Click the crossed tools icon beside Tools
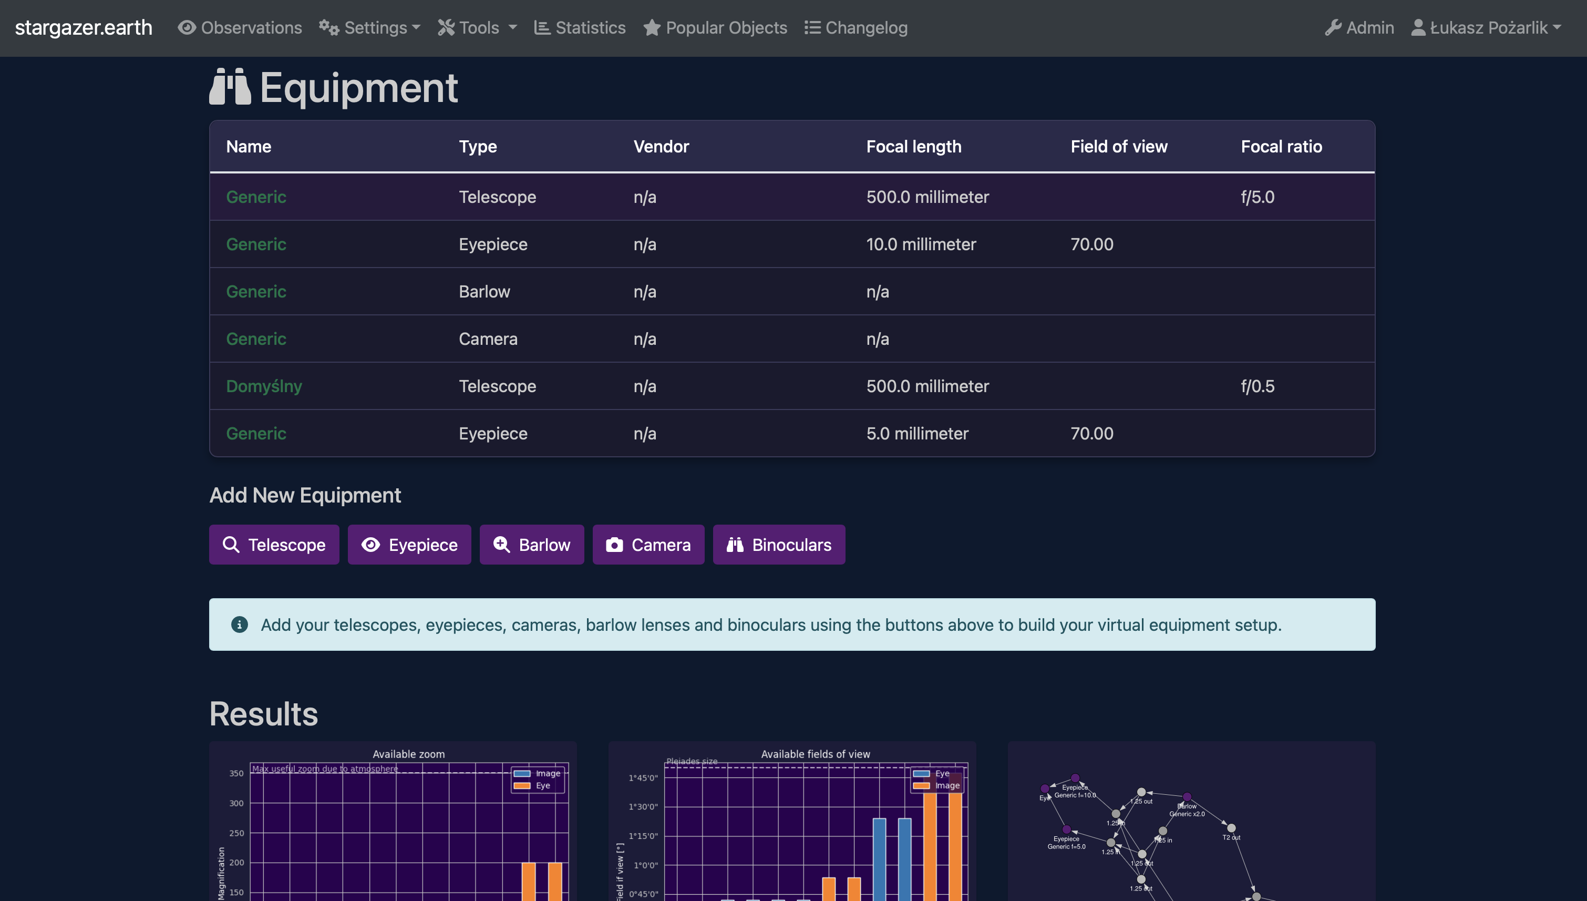This screenshot has width=1587, height=901. (446, 28)
